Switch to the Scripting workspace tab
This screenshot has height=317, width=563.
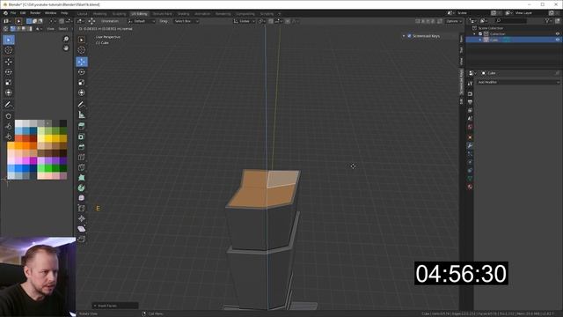pos(267,14)
